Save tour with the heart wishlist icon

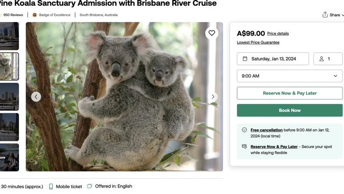pyautogui.click(x=211, y=33)
